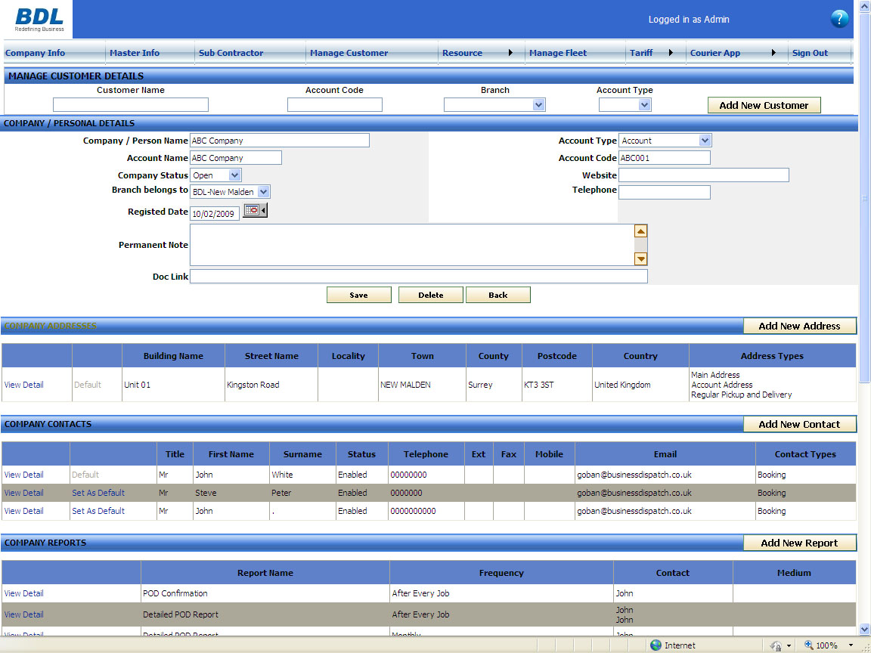Click the page scrollbar up arrow
Image resolution: width=871 pixels, height=653 pixels.
pyautogui.click(x=864, y=6)
